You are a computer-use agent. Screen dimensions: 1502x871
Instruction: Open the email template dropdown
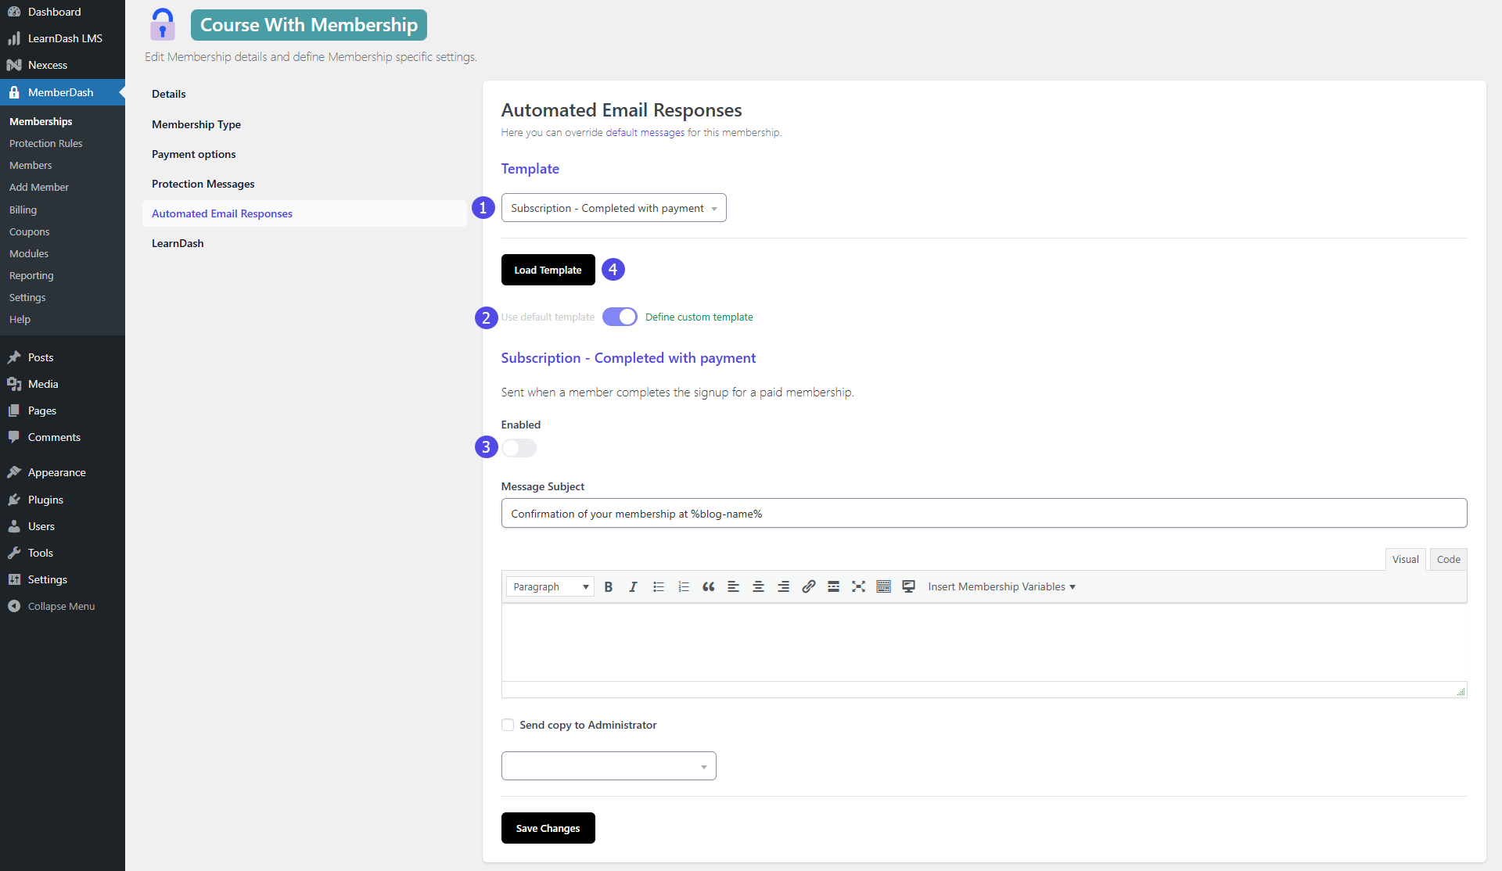(x=613, y=207)
